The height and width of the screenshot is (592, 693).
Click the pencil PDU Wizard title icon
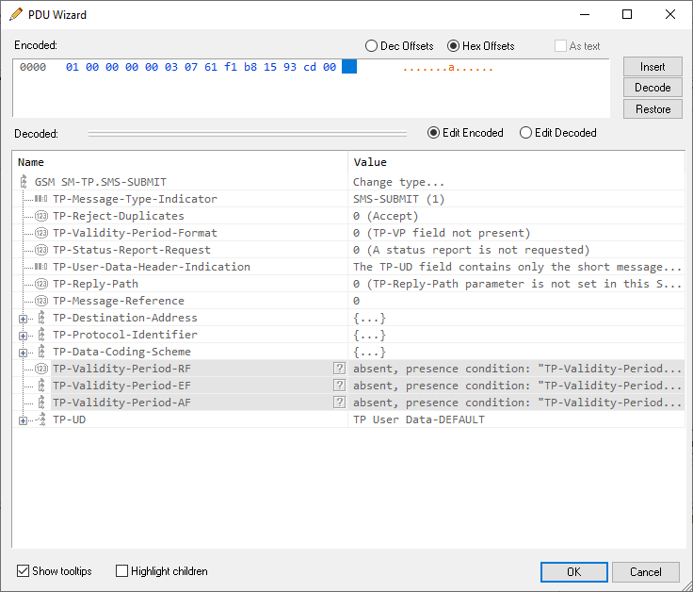(x=16, y=14)
